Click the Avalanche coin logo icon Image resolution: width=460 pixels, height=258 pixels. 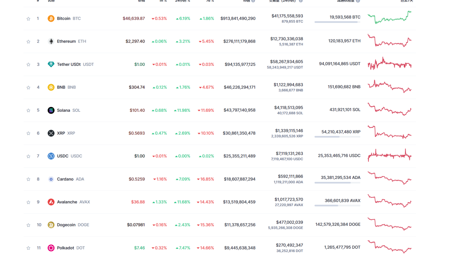52,202
